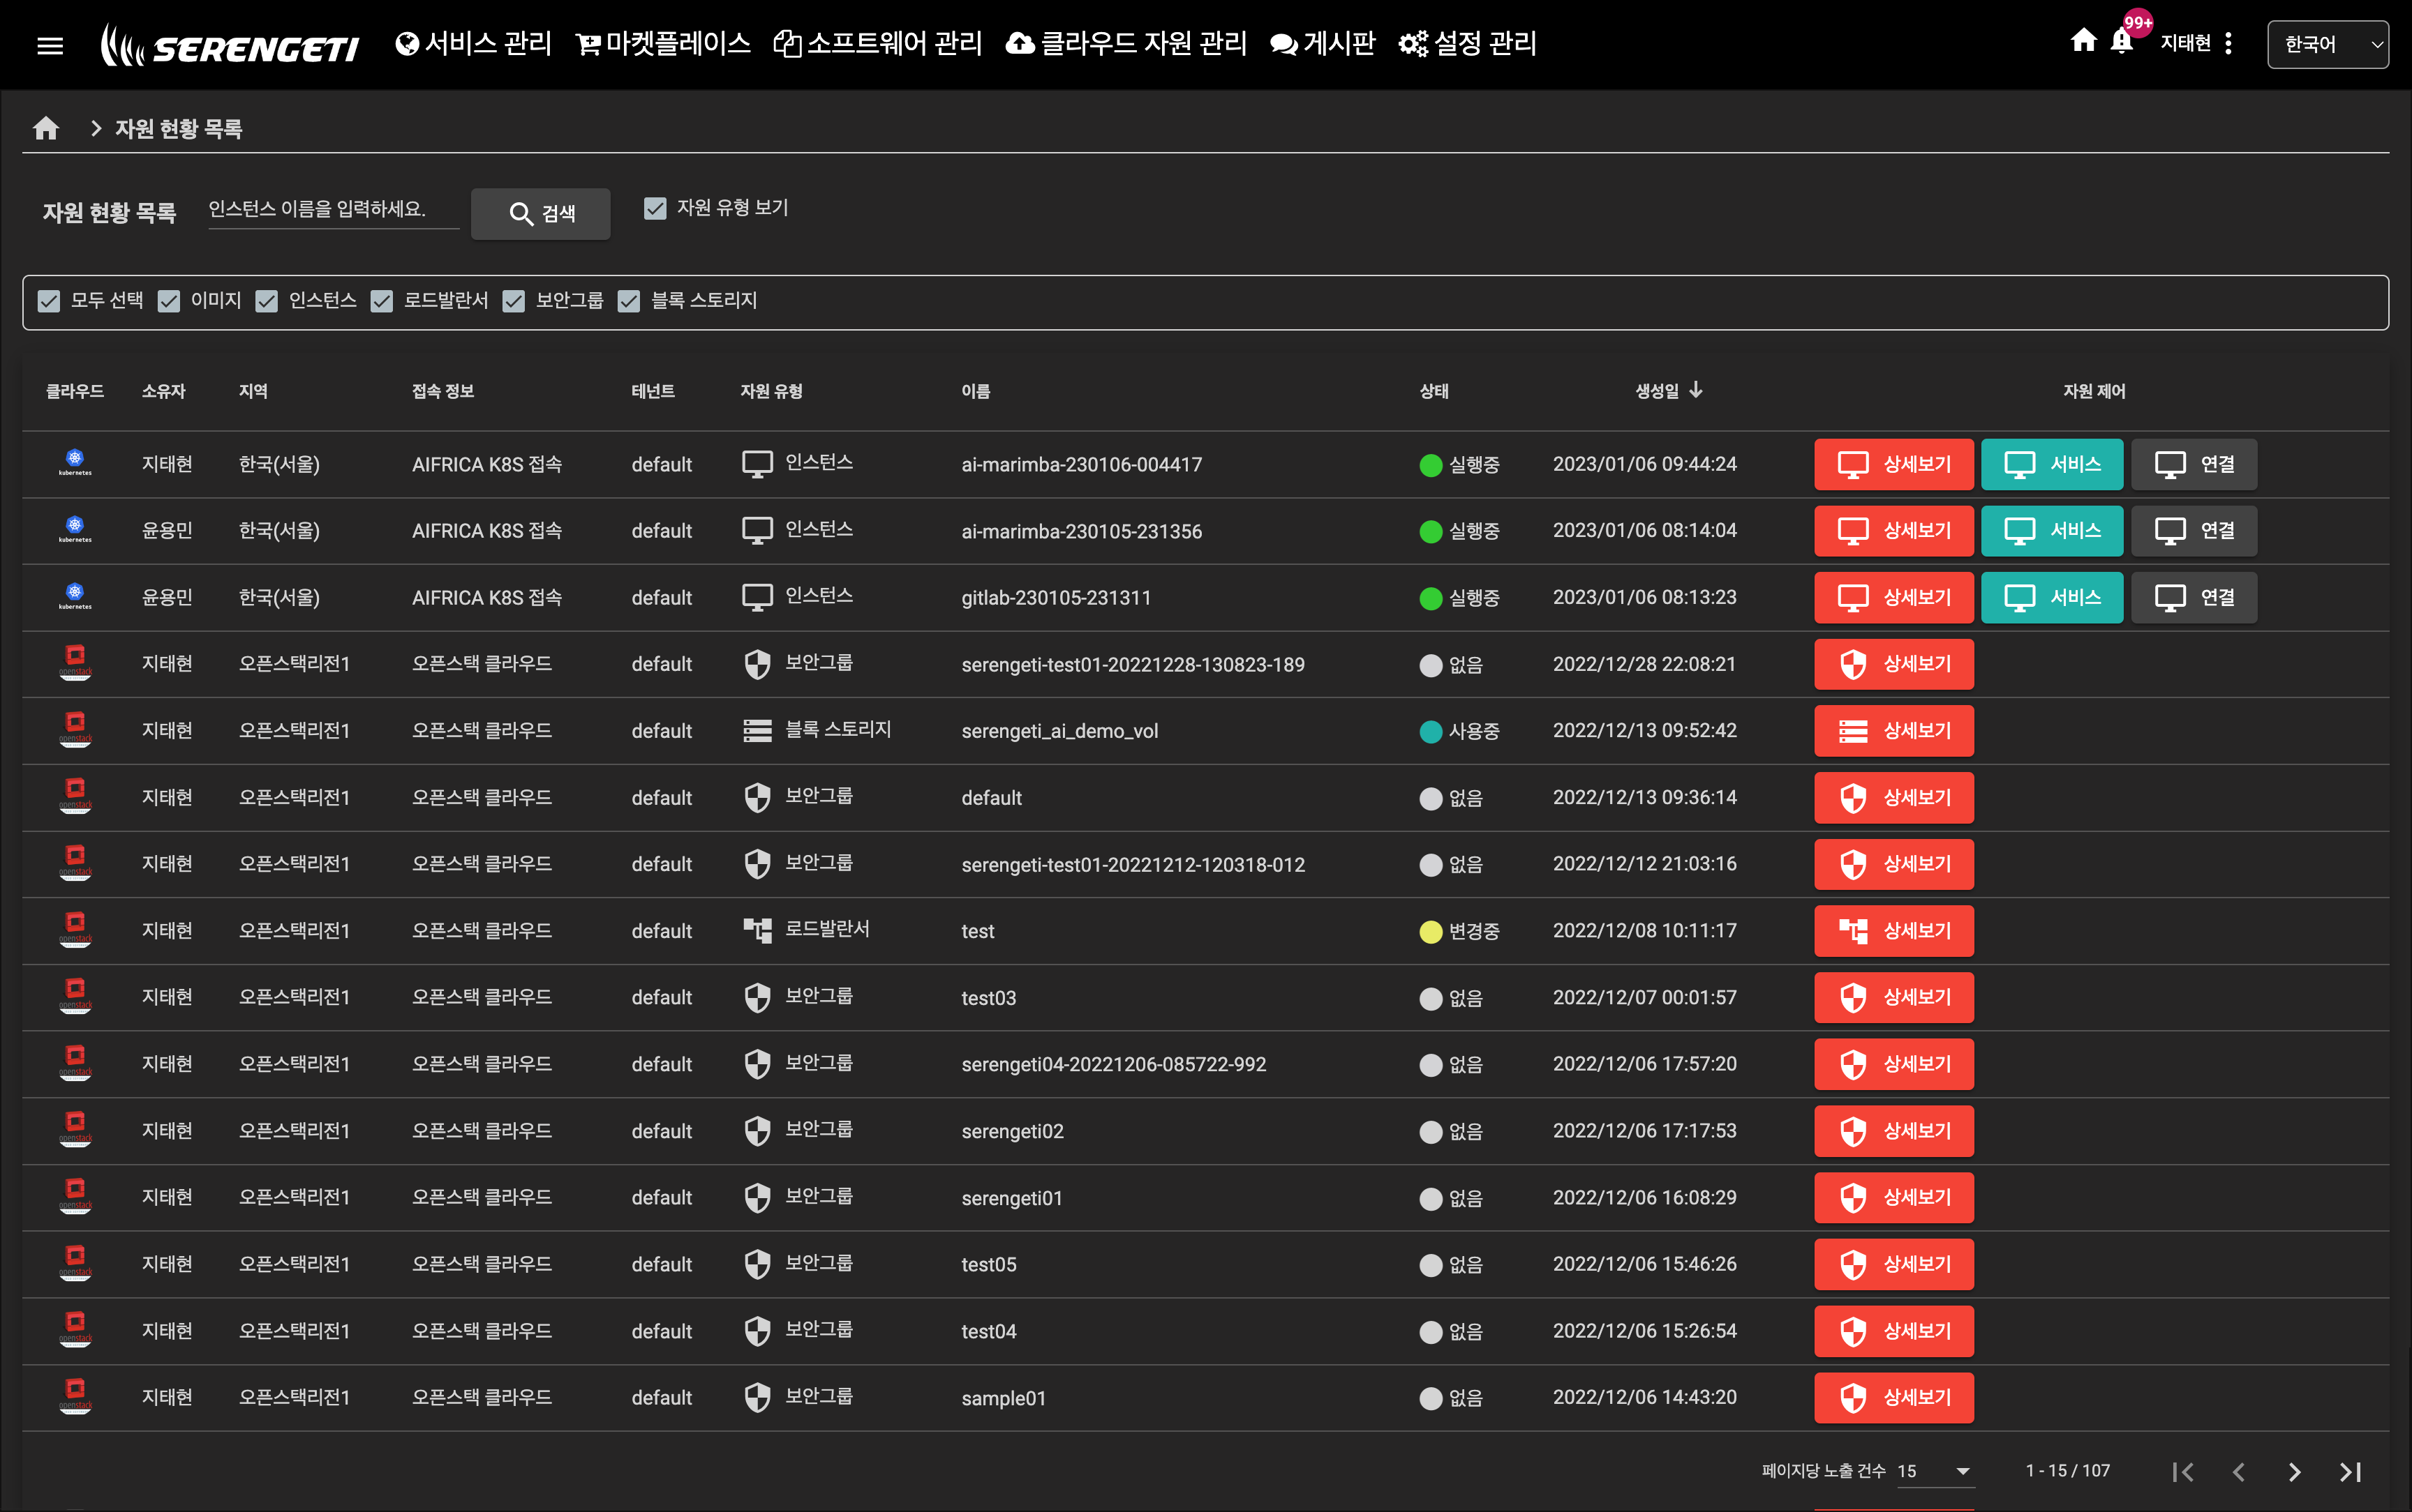Click the notification bell icon
This screenshot has width=2412, height=1512.
click(x=2122, y=42)
